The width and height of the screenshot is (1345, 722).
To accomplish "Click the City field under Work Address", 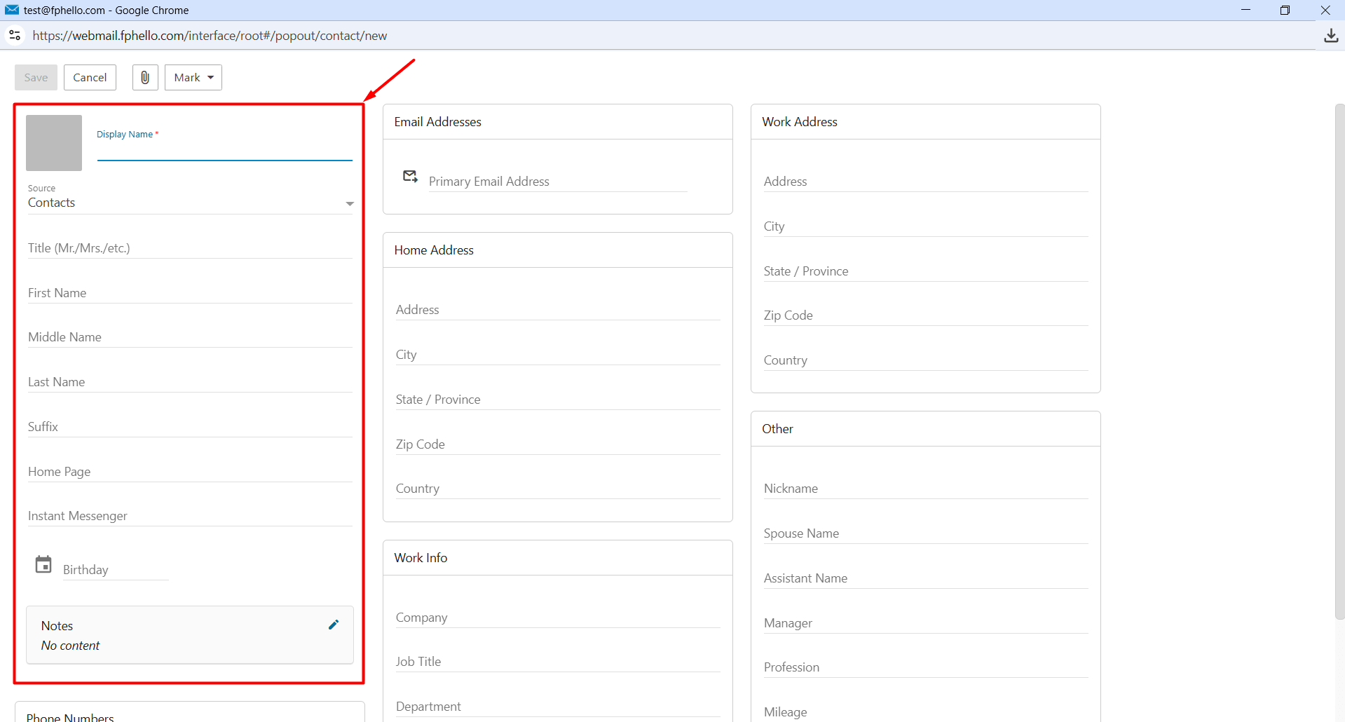I will [926, 226].
